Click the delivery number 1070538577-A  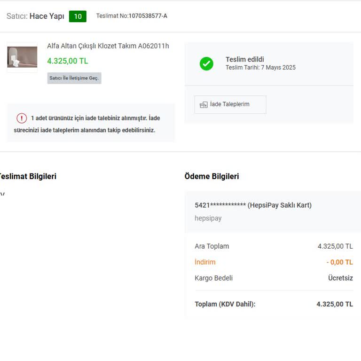(x=148, y=16)
